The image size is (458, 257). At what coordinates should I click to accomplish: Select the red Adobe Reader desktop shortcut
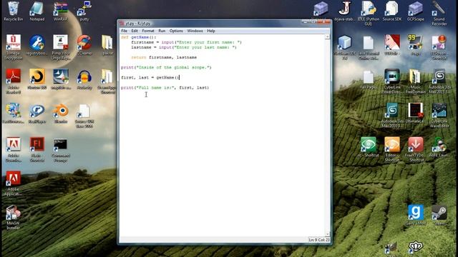click(13, 81)
